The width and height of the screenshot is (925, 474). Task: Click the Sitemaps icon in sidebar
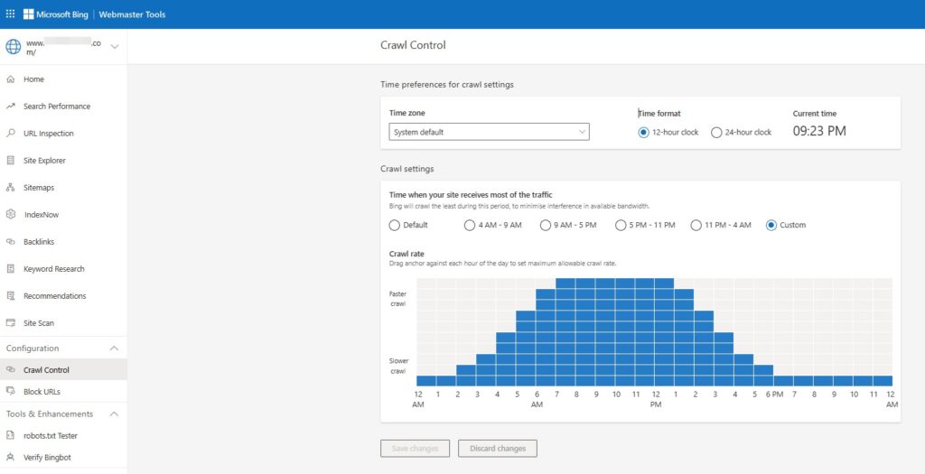[11, 188]
